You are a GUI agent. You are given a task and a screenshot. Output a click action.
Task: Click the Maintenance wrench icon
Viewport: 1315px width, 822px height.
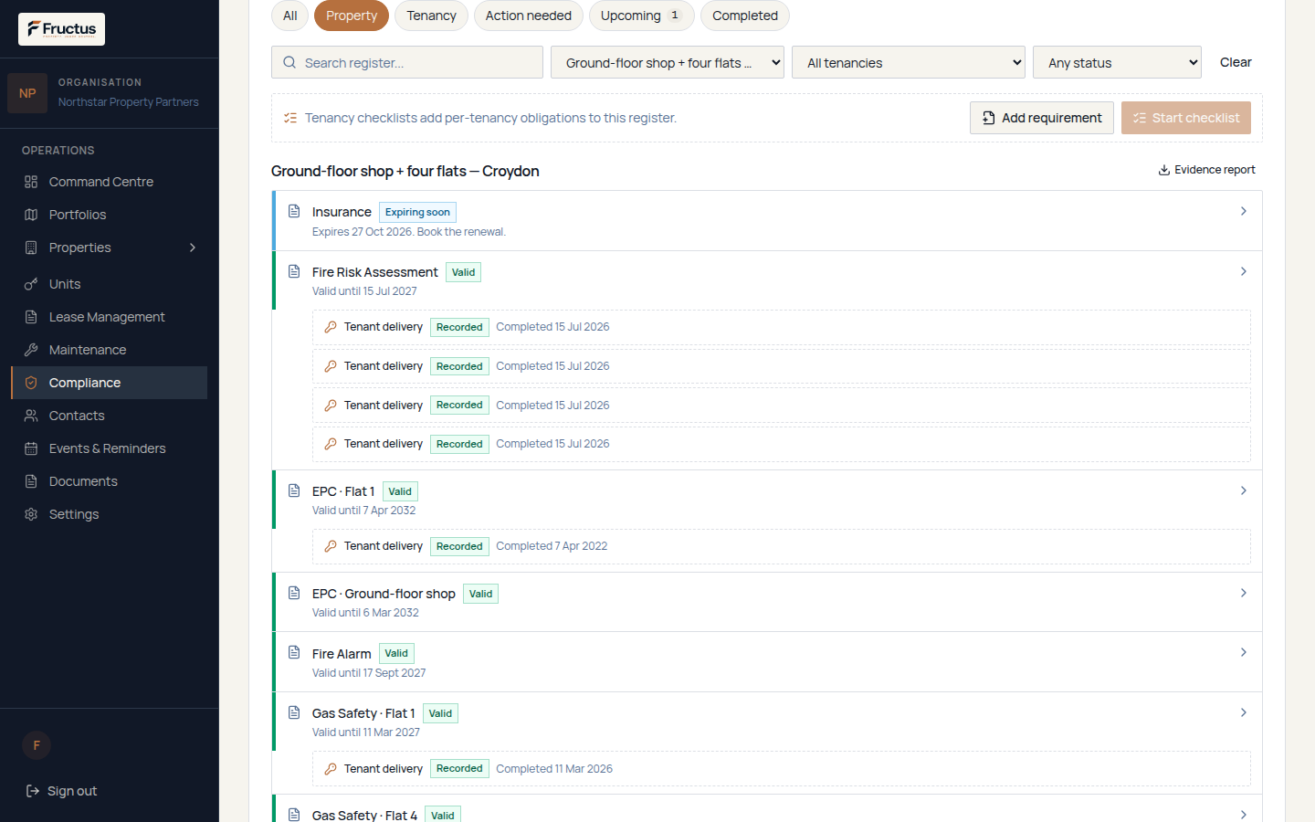coord(31,350)
